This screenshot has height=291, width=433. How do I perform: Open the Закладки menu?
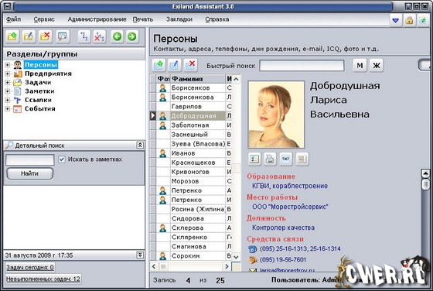click(x=179, y=19)
